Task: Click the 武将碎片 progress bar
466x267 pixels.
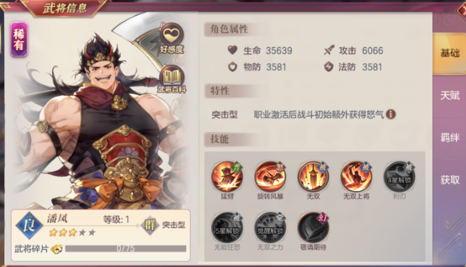Action: tap(126, 248)
